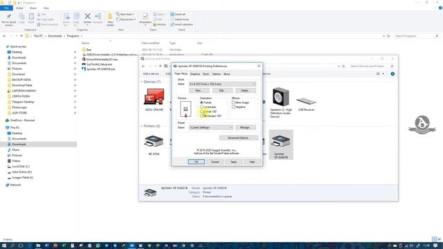Switch to the About tab
This screenshot has width=443, height=249.
click(x=227, y=74)
